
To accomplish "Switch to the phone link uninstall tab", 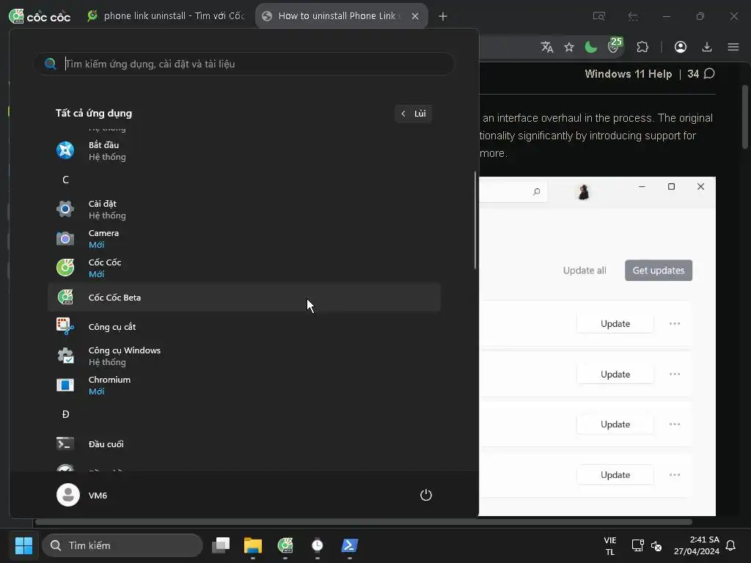I will (166, 16).
